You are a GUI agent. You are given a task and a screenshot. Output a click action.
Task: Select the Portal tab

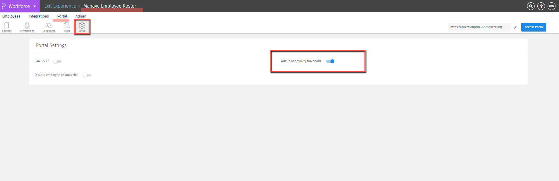click(62, 16)
